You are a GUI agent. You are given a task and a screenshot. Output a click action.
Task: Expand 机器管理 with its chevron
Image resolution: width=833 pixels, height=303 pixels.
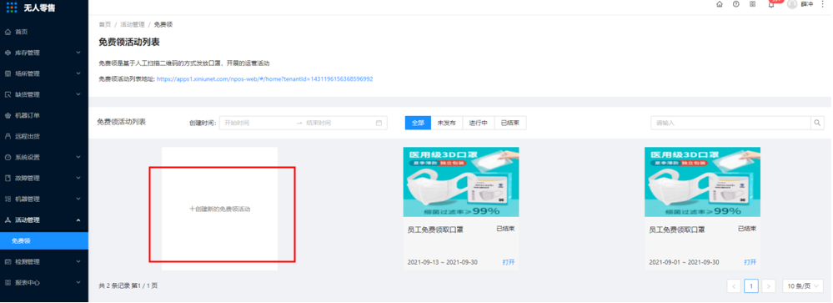pos(78,199)
